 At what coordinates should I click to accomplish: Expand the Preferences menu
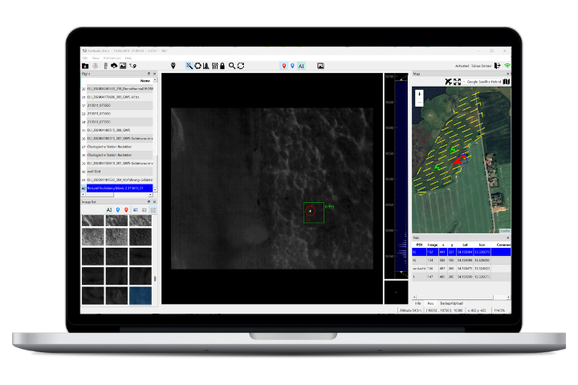pos(111,58)
